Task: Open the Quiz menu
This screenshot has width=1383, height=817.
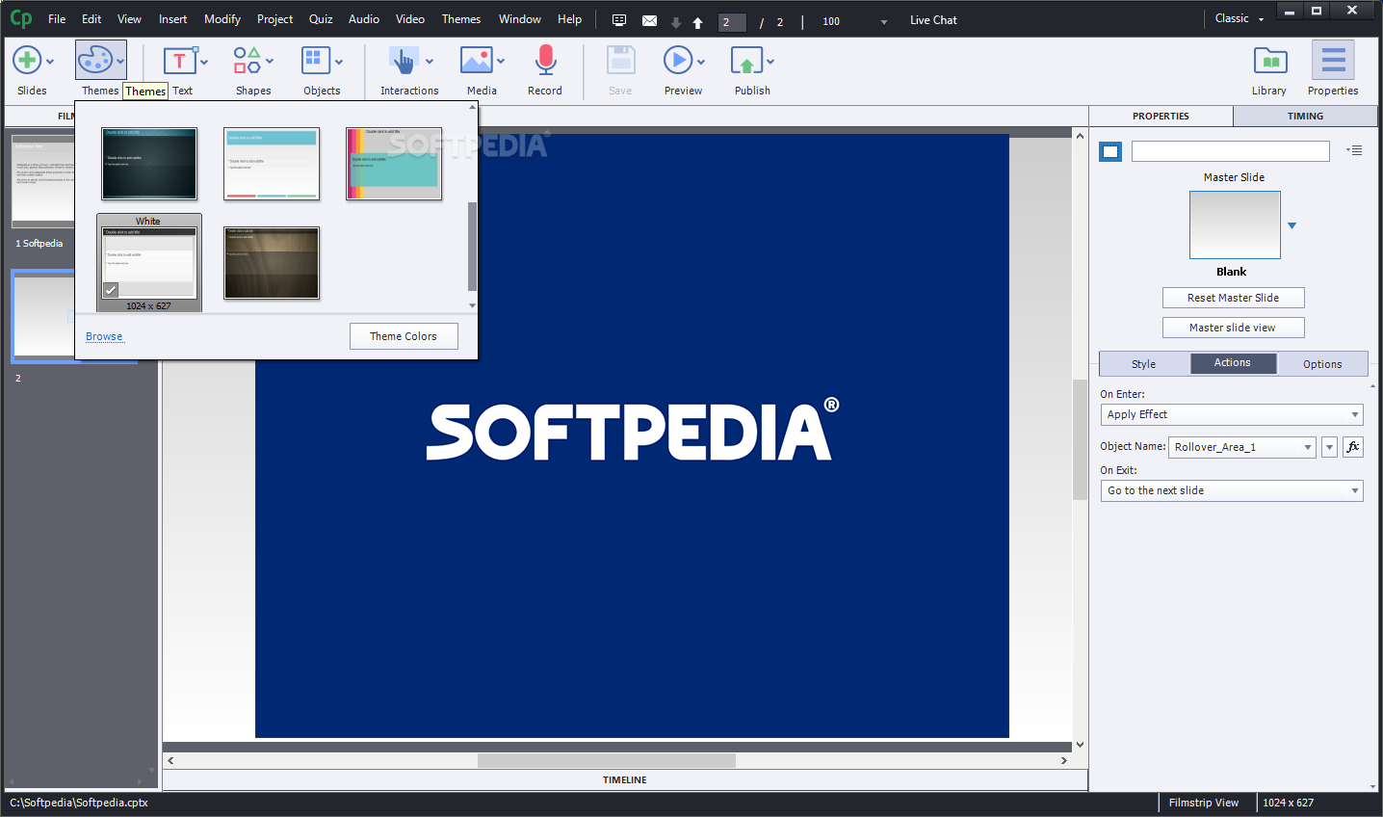Action: click(321, 19)
